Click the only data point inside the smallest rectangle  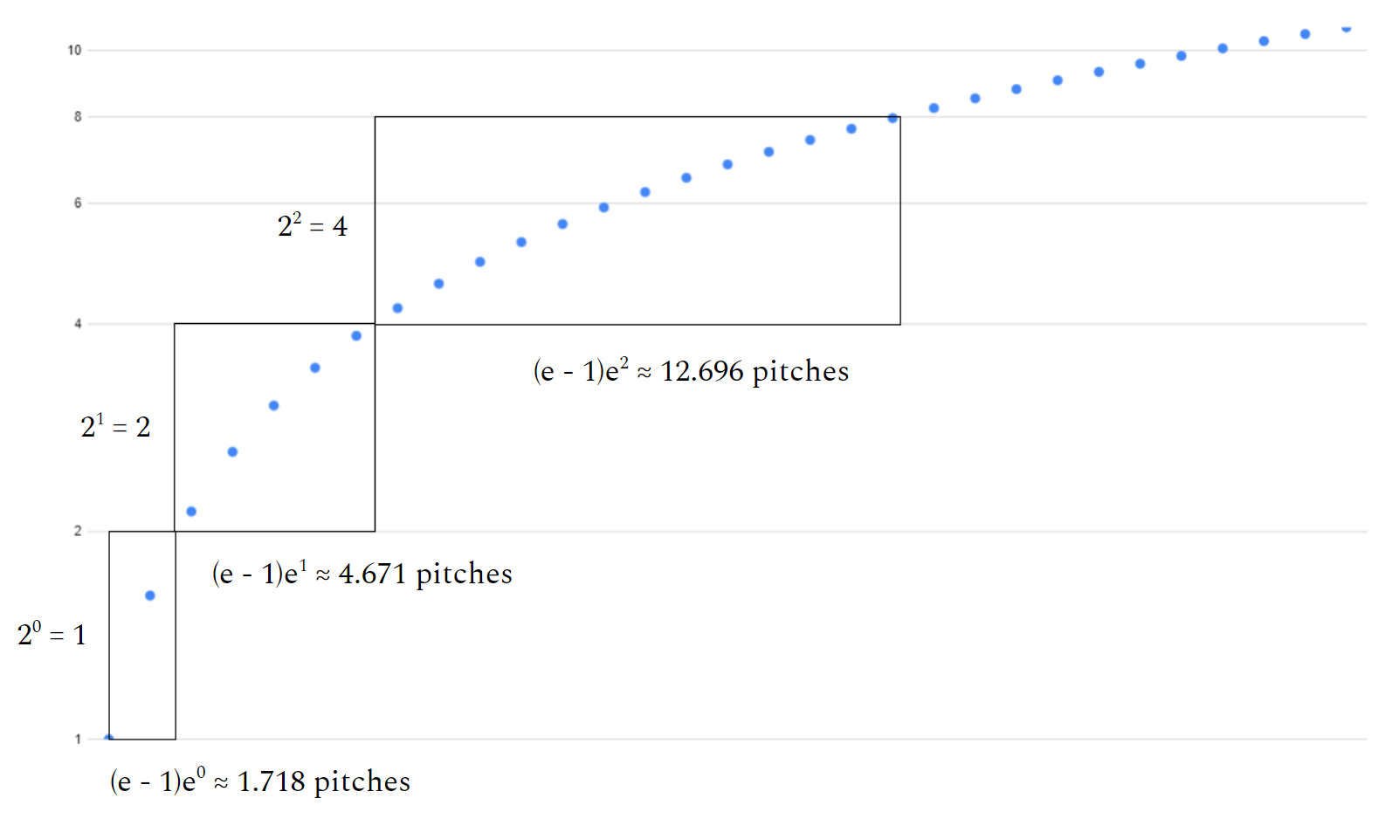pyautogui.click(x=150, y=595)
